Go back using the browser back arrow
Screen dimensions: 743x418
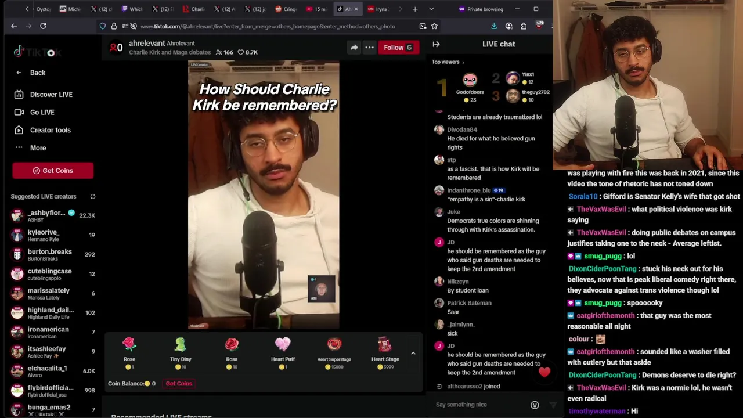click(x=14, y=26)
